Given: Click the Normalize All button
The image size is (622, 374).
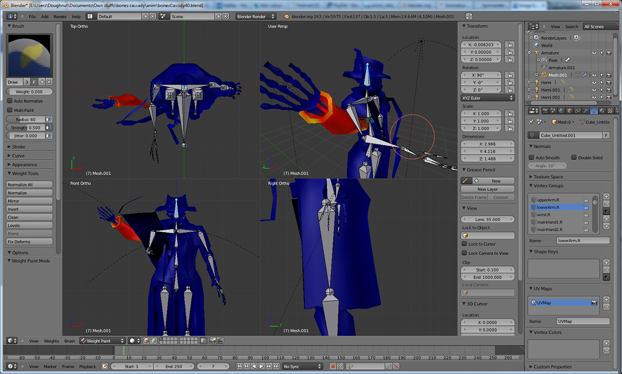Looking at the screenshot, I should click(x=30, y=185).
